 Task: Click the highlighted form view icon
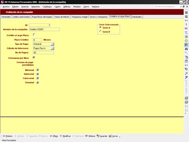[186, 45]
